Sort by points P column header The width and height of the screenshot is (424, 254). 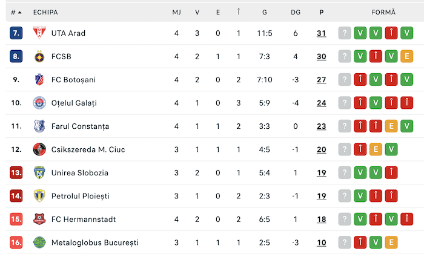pyautogui.click(x=321, y=12)
